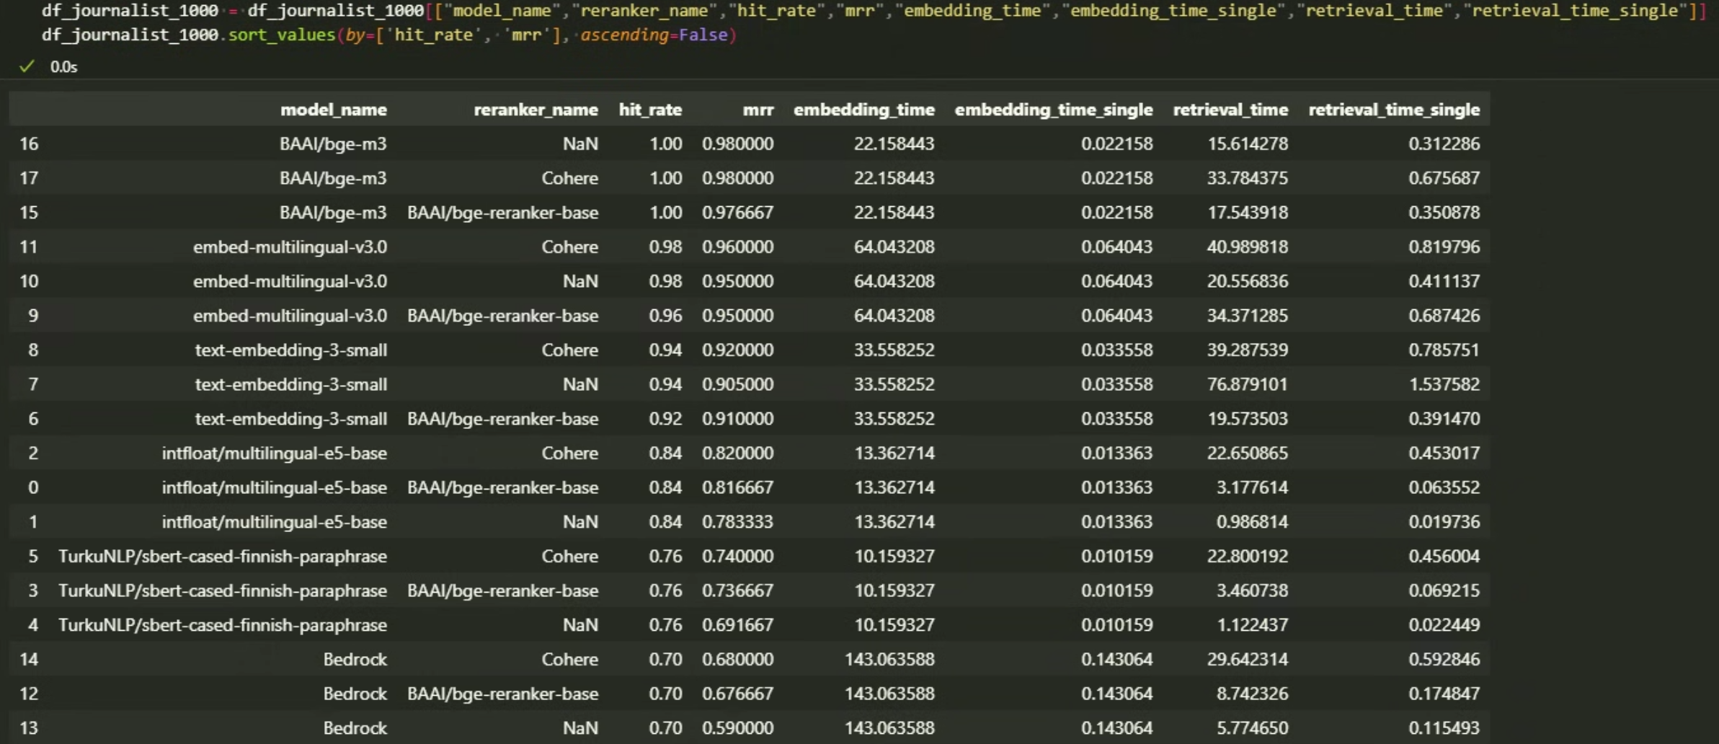1719x744 pixels.
Task: Click the 0.0s execution time label
Action: (63, 67)
